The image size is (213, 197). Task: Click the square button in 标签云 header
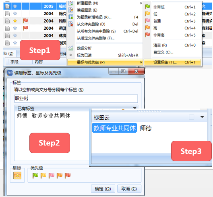coord(191,117)
